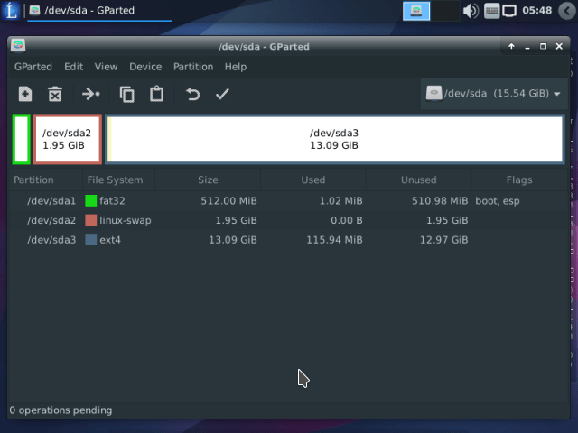Click the 512.00 MiB size value
This screenshot has width=578, height=433.
pyautogui.click(x=228, y=200)
